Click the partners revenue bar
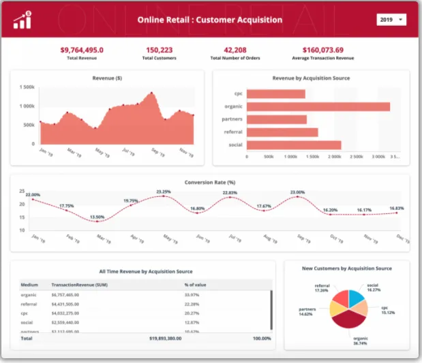Viewport: 422px width, 363px height. click(277, 120)
